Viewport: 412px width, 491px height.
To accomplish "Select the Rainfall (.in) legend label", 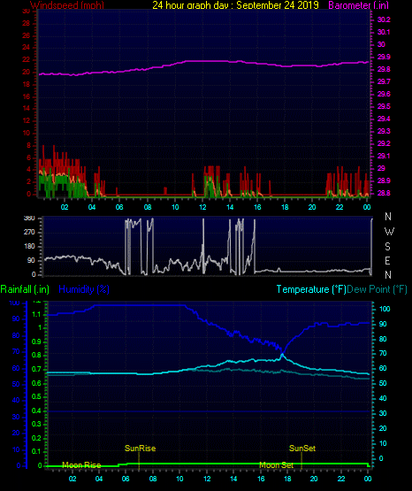I will [25, 289].
